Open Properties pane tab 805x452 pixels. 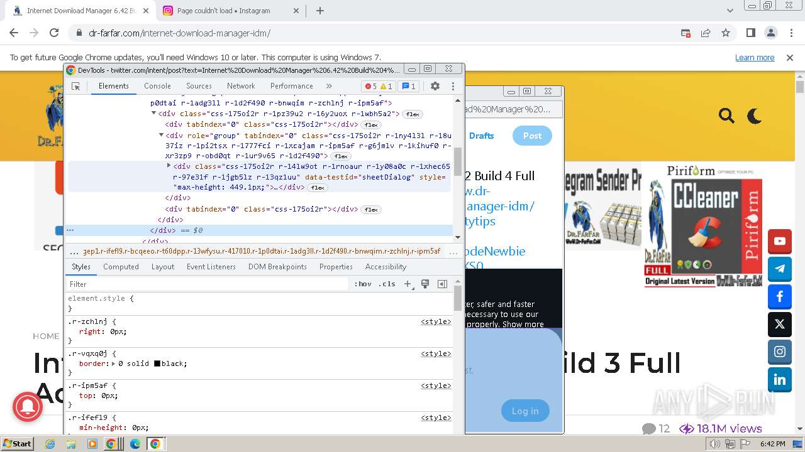[336, 267]
